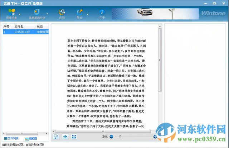Viewport: 229px width, 148px height.
Task: Click the 30% zoom value
Action: (x=105, y=137)
